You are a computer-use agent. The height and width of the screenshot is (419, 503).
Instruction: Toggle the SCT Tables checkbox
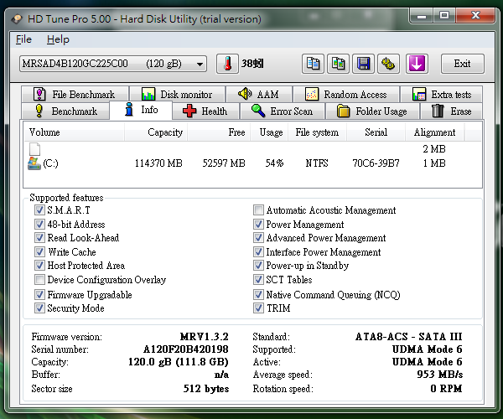[x=258, y=280]
